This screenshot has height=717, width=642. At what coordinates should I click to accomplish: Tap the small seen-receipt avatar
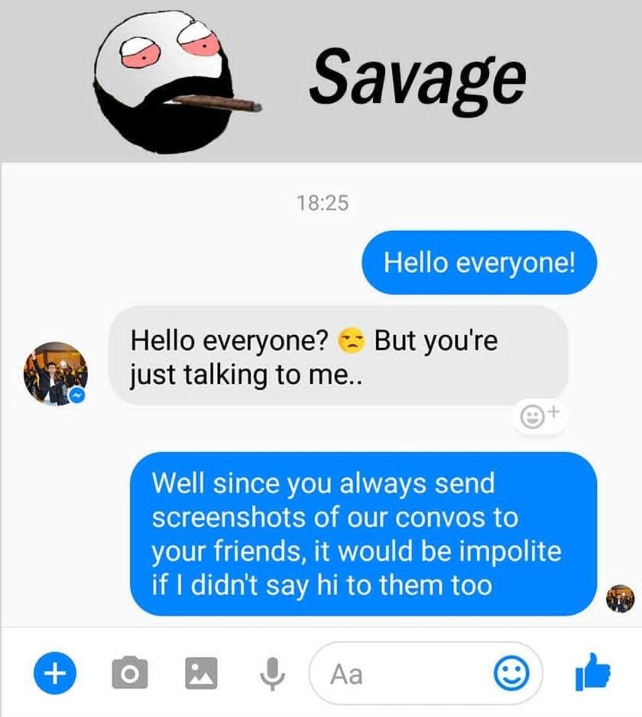click(x=620, y=599)
